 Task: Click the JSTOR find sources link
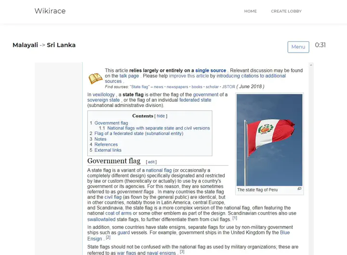228,87
